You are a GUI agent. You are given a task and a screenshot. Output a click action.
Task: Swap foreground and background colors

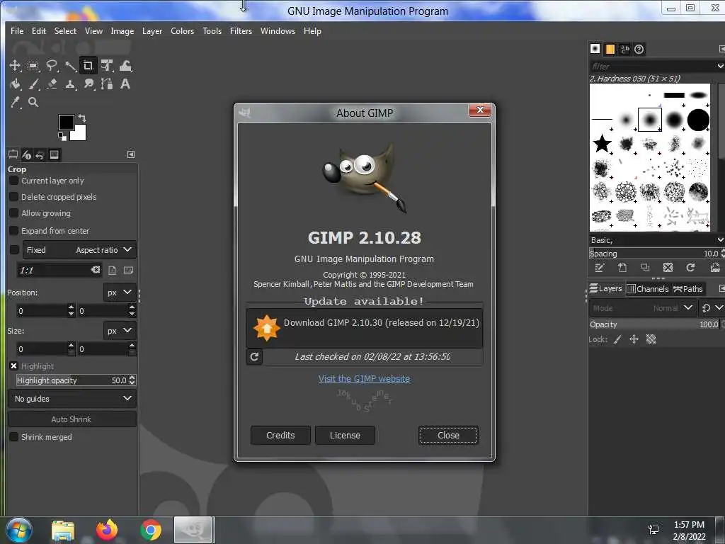(82, 118)
